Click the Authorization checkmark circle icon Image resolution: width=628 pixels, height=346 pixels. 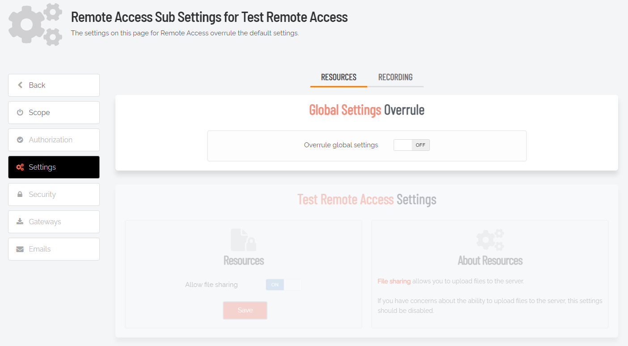[20, 140]
